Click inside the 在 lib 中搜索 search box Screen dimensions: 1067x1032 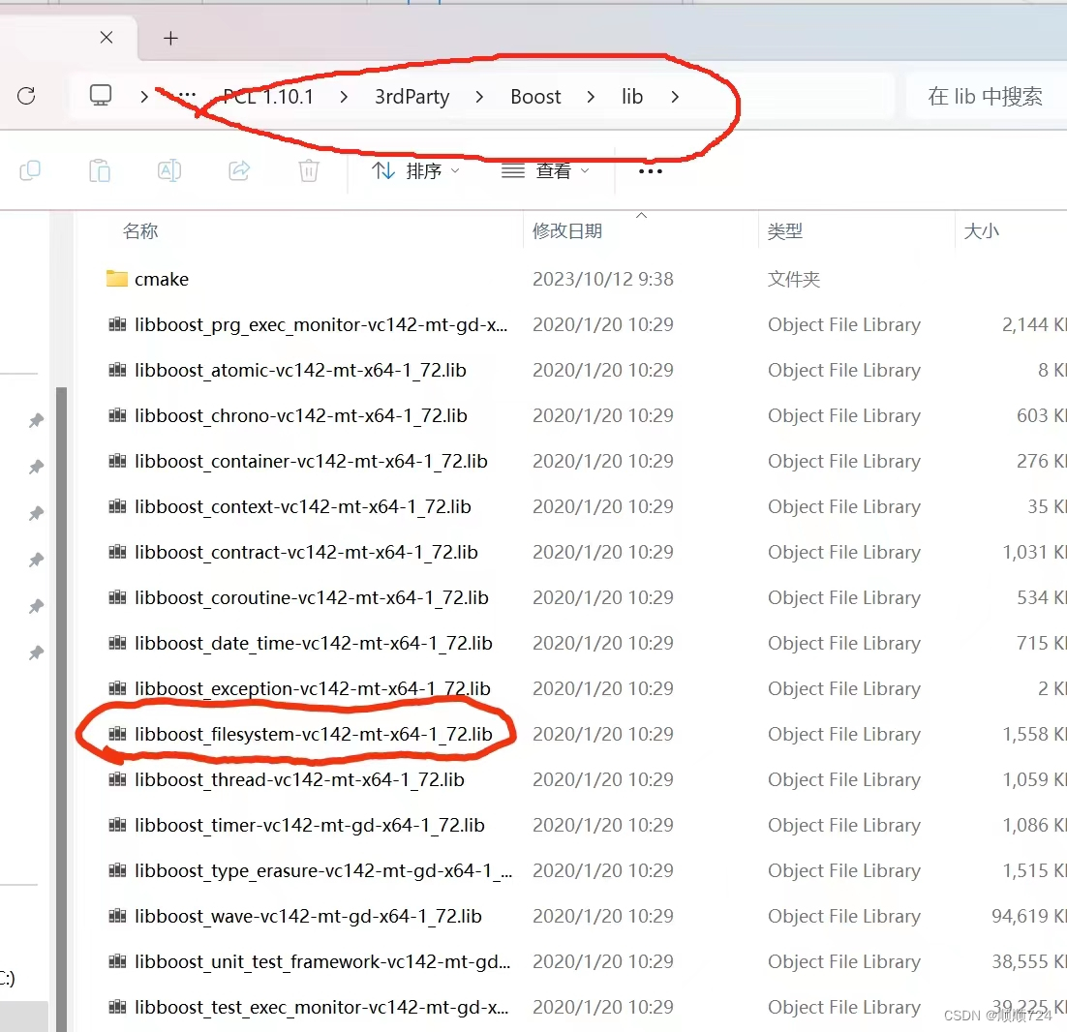point(985,96)
